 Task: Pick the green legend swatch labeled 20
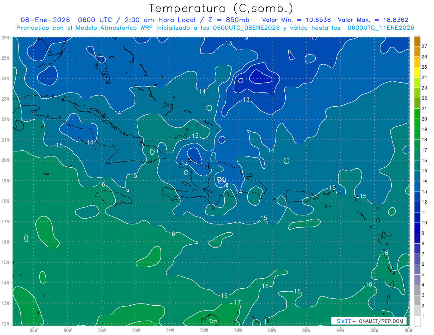coord(417,114)
